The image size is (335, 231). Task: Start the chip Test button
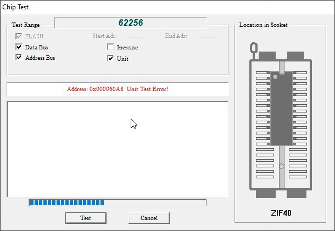(86, 218)
